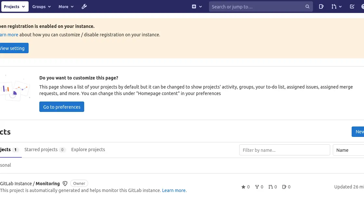This screenshot has width=364, height=217.
Task: Click the shield visibility icon beside Monitoring
Action: 65,184
